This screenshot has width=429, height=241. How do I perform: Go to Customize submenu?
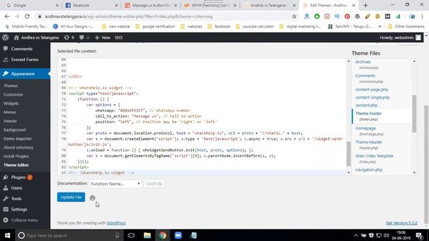click(x=13, y=94)
